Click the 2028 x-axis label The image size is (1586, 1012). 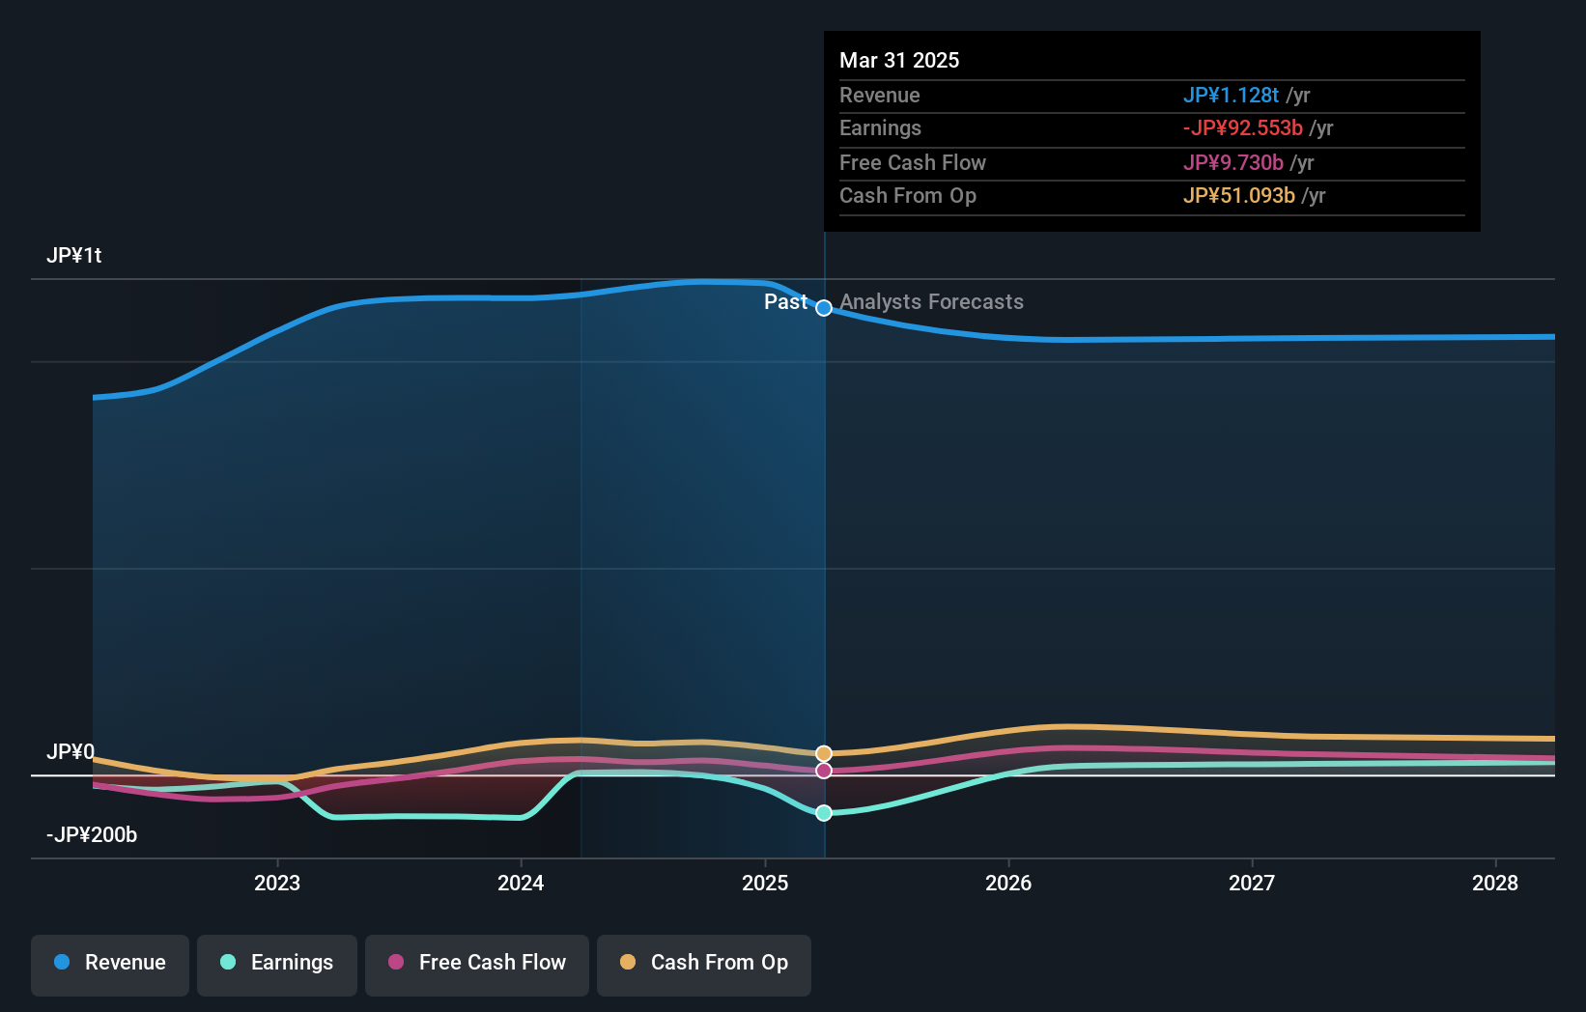1495,883
